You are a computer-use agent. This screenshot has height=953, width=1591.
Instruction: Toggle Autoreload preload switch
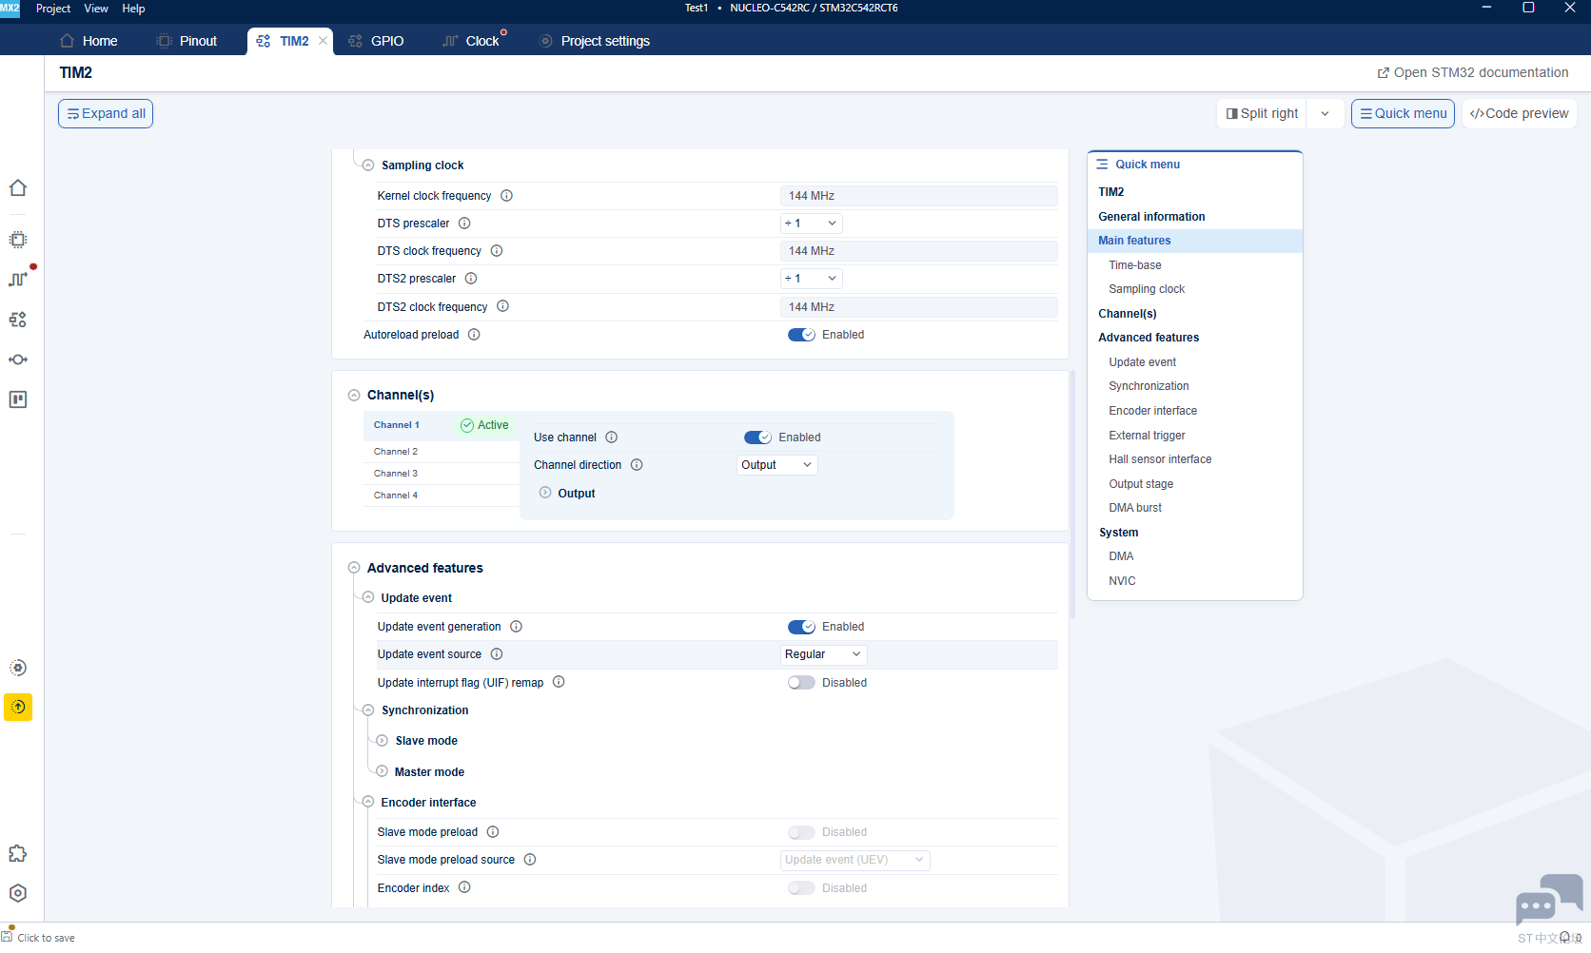(x=801, y=335)
